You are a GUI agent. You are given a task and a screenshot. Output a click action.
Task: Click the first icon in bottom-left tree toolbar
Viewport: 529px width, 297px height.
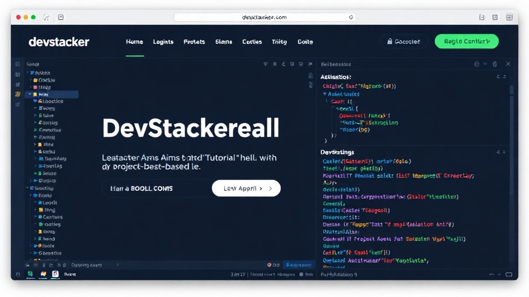27,265
